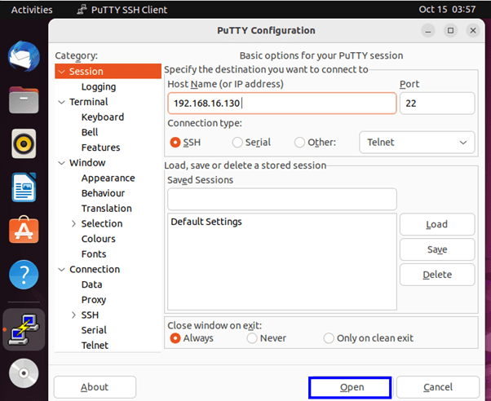
Task: Click PuTTY SSH Client top bar icon
Action: coord(82,10)
